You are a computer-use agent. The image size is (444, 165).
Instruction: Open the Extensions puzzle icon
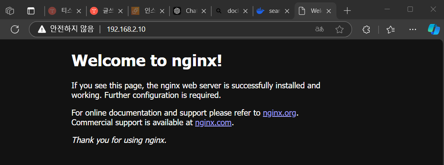pos(366,29)
